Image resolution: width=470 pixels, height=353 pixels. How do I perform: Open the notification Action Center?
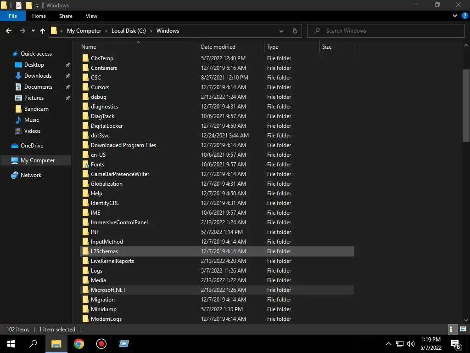(456, 344)
